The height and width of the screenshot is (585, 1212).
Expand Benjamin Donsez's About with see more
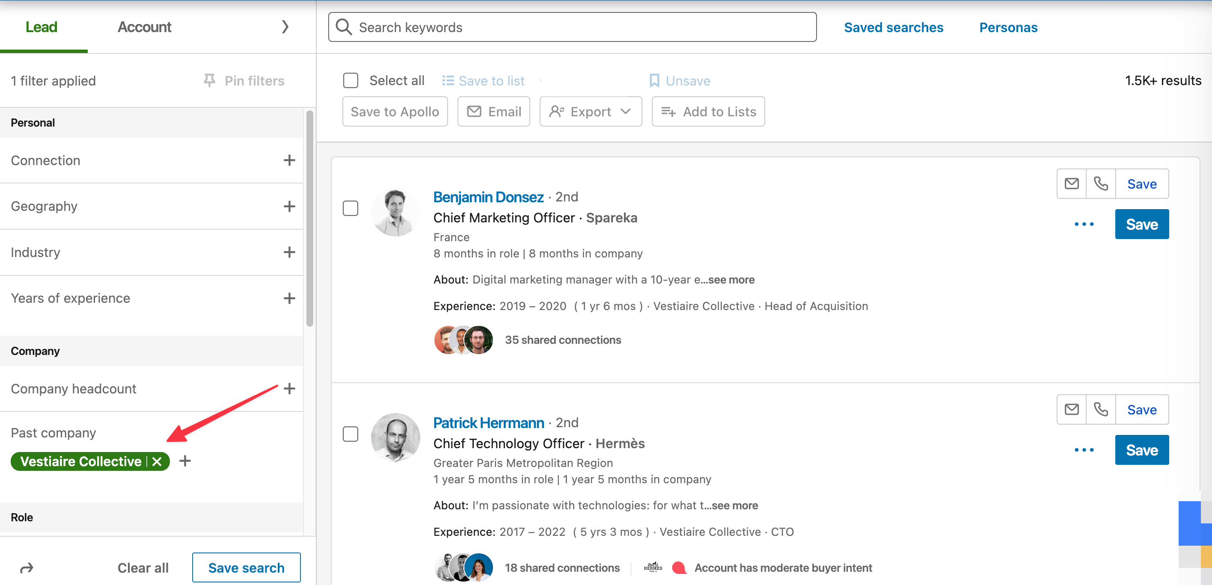(728, 280)
